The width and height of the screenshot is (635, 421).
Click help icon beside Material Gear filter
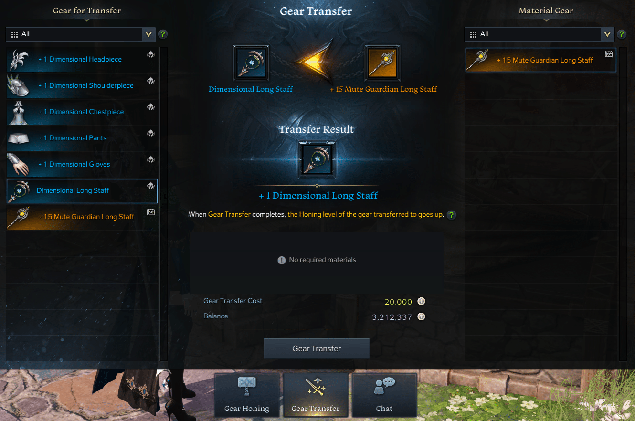pos(622,34)
